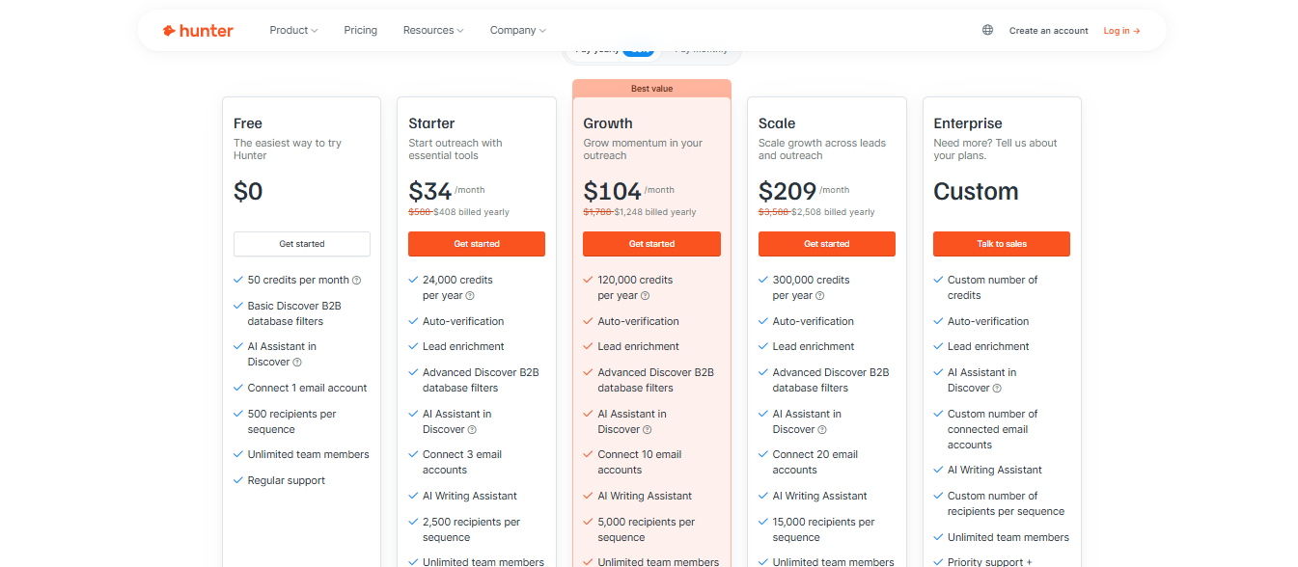
Task: Click the Hunter logo
Action: click(x=197, y=30)
